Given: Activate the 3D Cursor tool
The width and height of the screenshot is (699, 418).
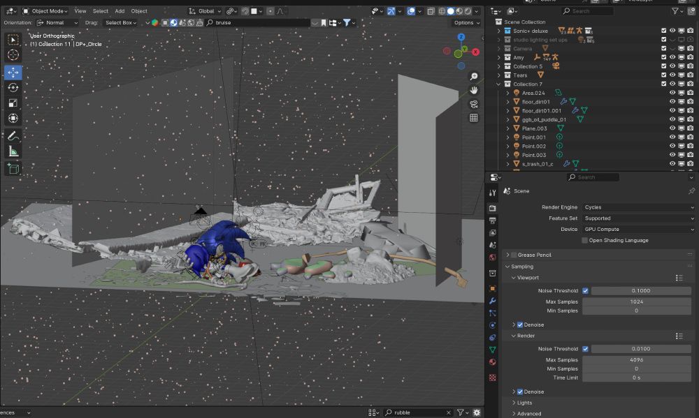Looking at the screenshot, I should tap(13, 54).
